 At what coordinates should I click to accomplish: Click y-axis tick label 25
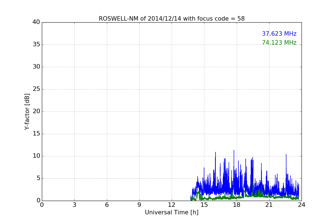pos(36,89)
